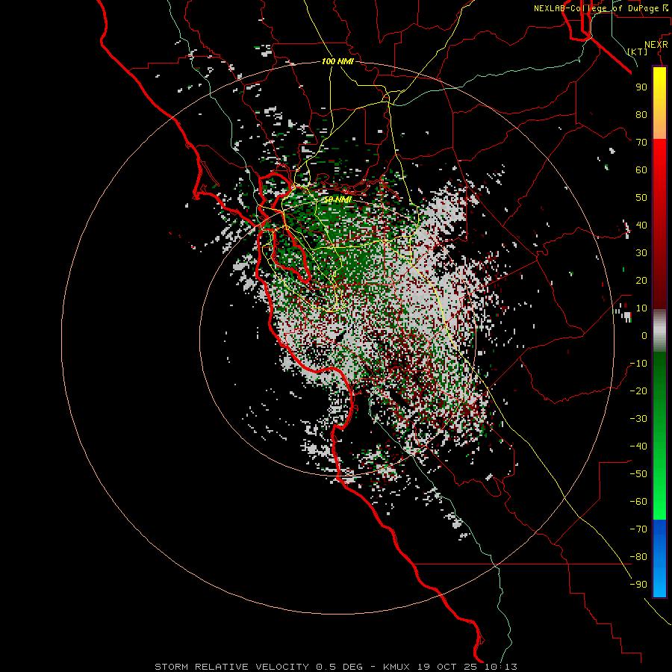This screenshot has width=672, height=672.
Task: Click the positive "20" scale label
Action: coord(641,280)
